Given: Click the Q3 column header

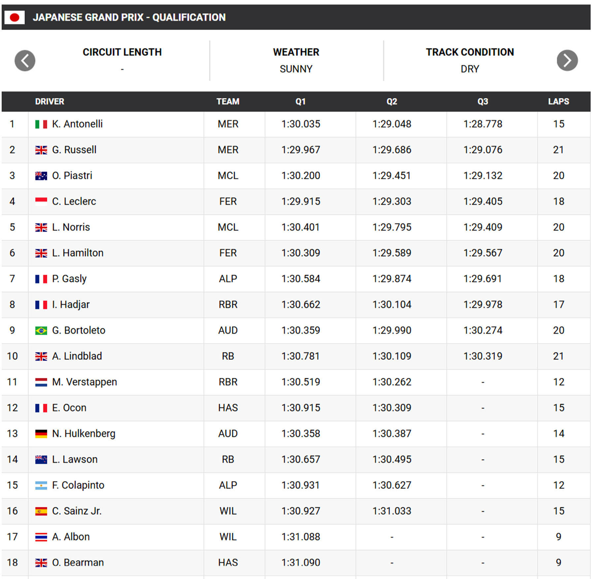Looking at the screenshot, I should pos(482,101).
